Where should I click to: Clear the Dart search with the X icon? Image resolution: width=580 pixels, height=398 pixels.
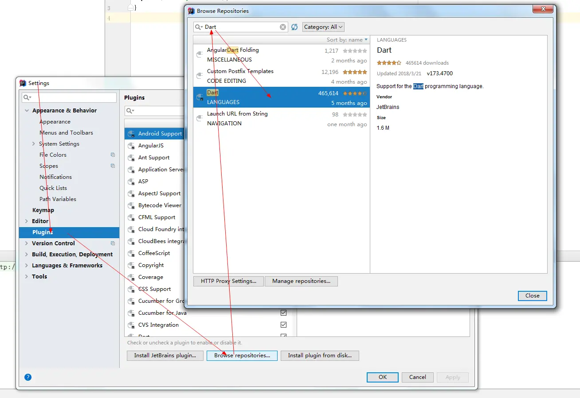click(283, 27)
